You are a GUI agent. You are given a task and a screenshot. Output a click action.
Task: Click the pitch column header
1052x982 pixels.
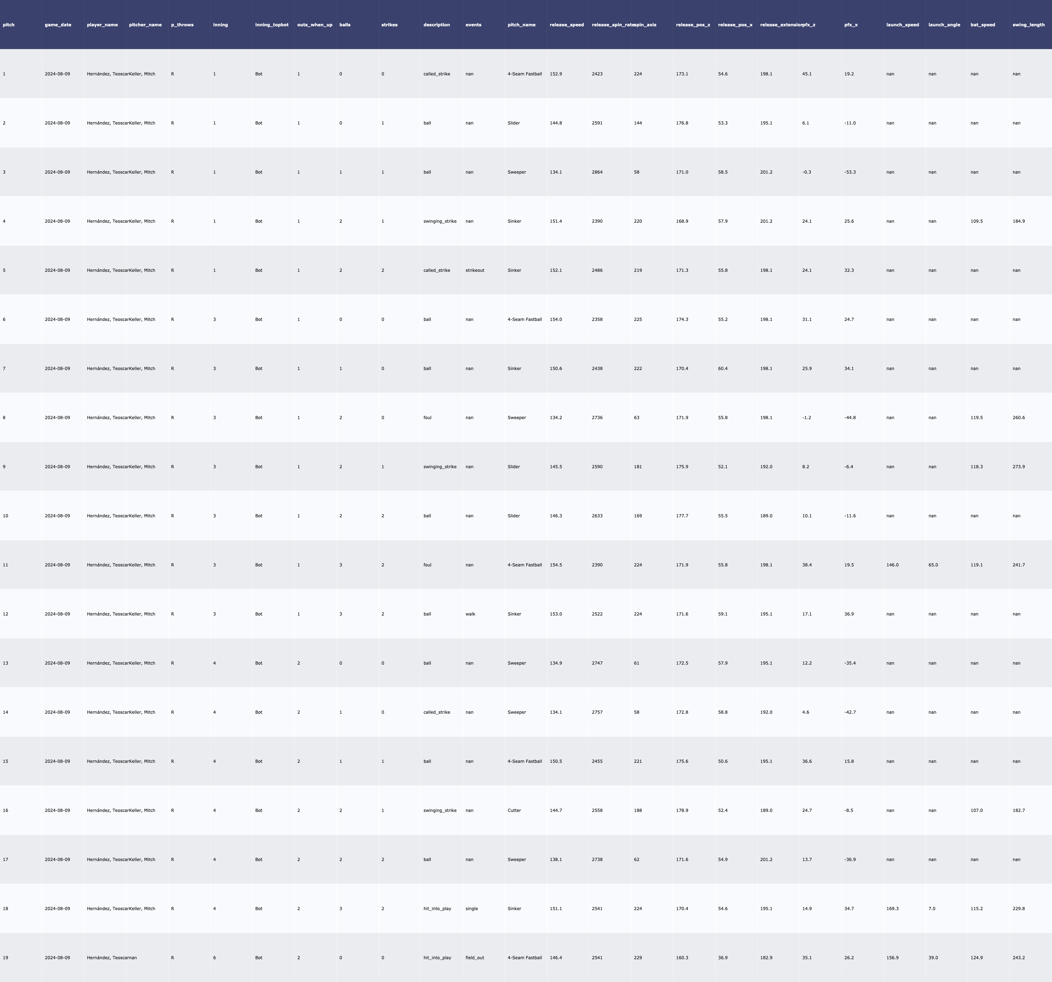click(x=8, y=25)
